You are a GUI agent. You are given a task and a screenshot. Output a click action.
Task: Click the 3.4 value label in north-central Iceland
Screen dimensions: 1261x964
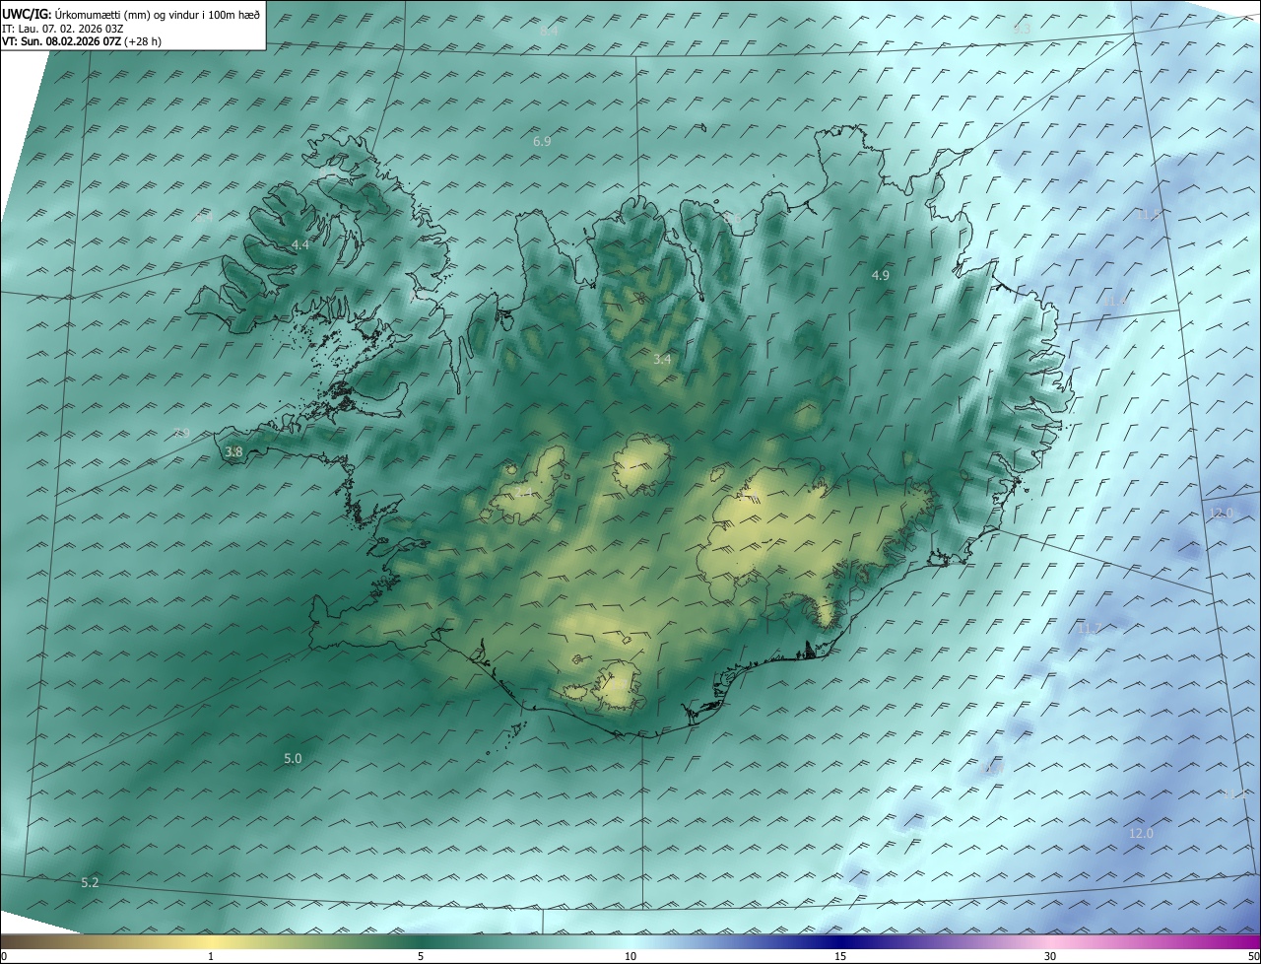pos(662,360)
